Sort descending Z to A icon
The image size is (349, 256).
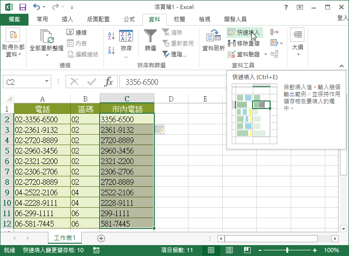(111, 50)
